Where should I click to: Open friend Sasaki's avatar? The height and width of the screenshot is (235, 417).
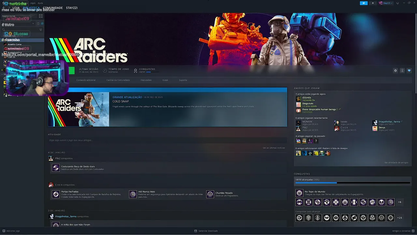click(337, 123)
